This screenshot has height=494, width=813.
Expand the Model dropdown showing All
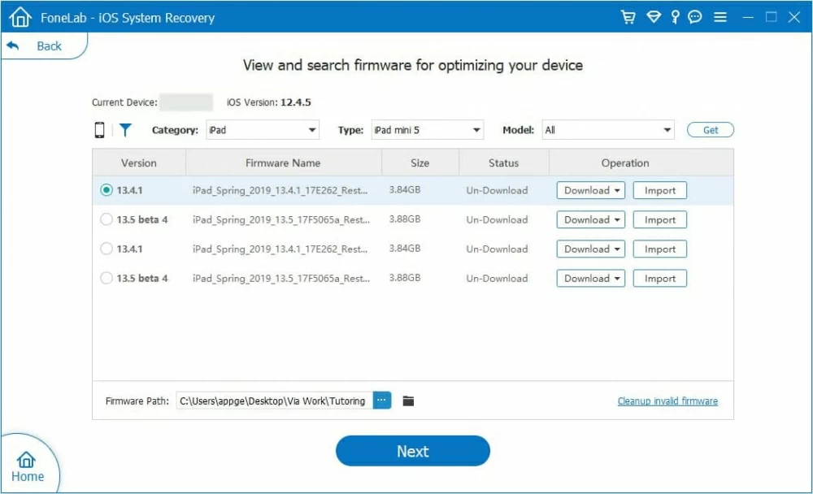608,130
